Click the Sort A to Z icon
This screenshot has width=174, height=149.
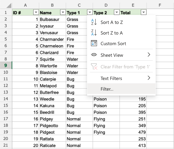pyautogui.click(x=94, y=22)
